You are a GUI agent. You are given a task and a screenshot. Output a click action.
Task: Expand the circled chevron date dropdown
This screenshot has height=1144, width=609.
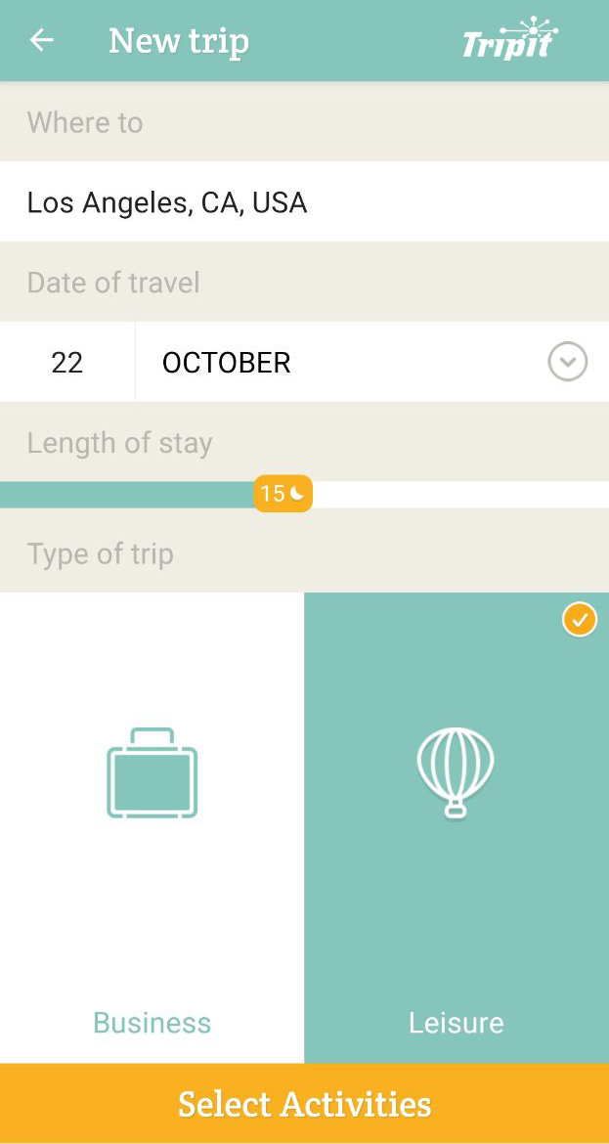pyautogui.click(x=568, y=363)
